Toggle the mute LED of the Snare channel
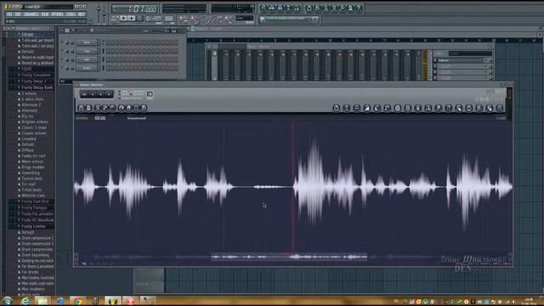The height and width of the screenshot is (306, 544). [62, 68]
